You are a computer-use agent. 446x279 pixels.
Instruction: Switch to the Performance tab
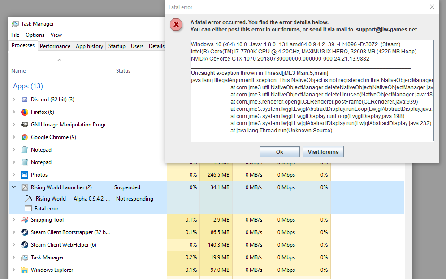tap(55, 46)
